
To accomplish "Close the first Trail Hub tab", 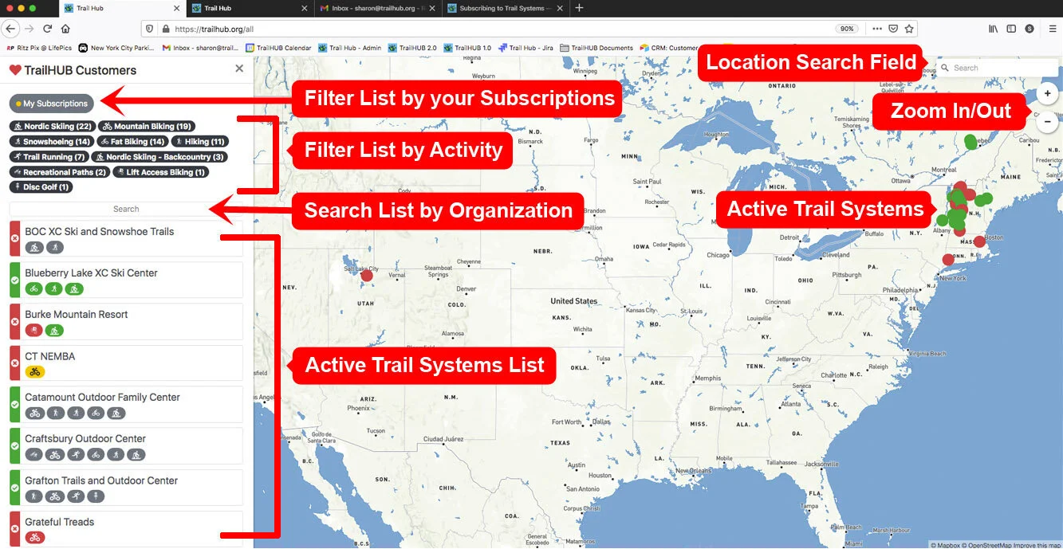I will (x=175, y=8).
